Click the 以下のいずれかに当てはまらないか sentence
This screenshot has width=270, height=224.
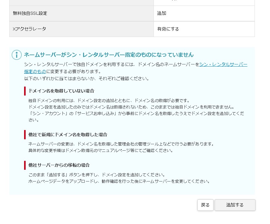point(86,79)
